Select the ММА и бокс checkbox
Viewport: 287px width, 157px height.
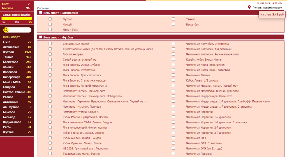[50, 29]
